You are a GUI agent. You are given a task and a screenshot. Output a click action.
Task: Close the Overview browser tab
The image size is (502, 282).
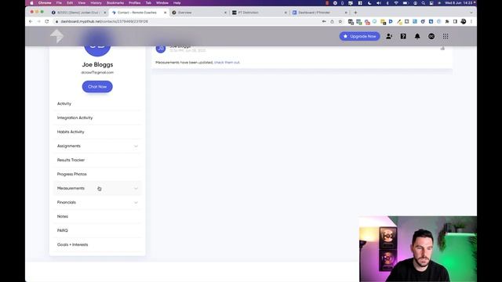(x=225, y=13)
